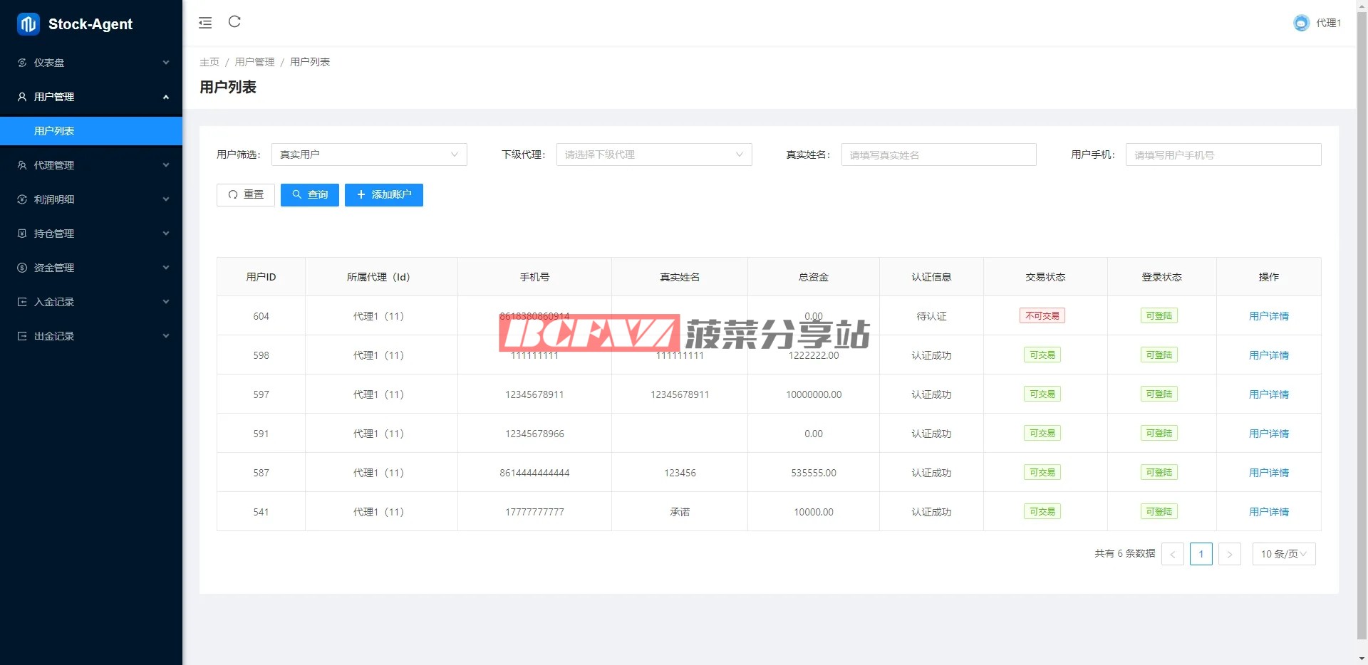Click the sidebar collapse icon in header

point(205,23)
